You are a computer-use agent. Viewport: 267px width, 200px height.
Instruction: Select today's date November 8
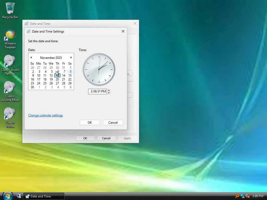[70, 72]
